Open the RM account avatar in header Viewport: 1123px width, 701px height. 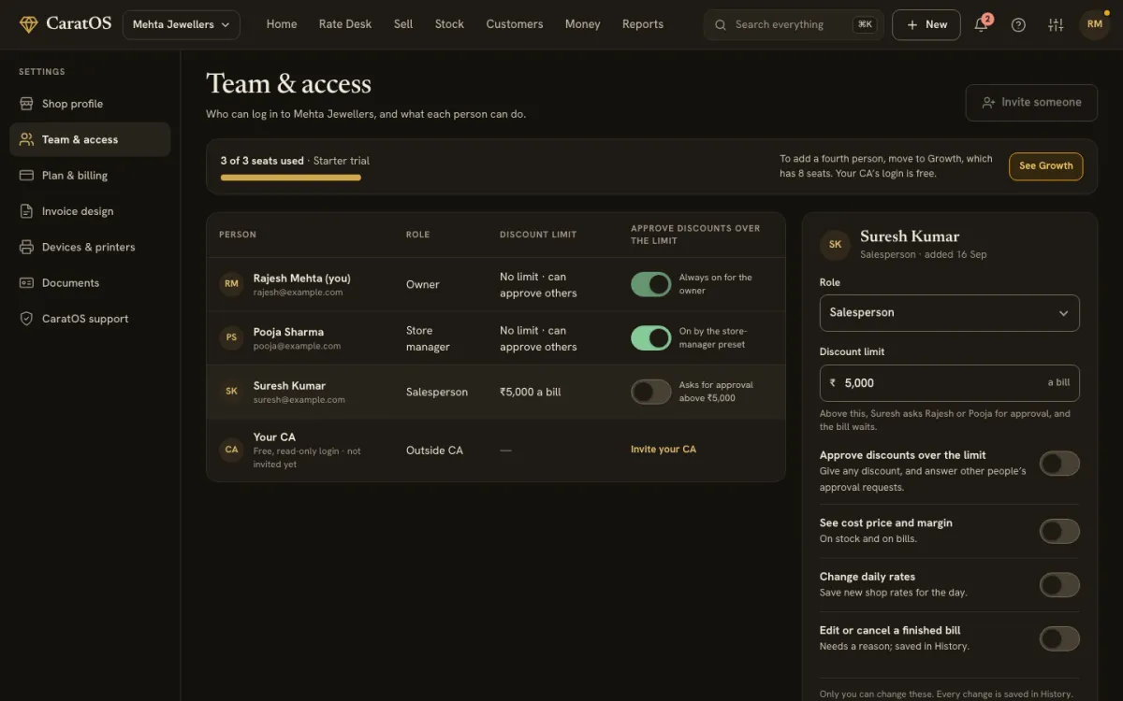(x=1095, y=24)
